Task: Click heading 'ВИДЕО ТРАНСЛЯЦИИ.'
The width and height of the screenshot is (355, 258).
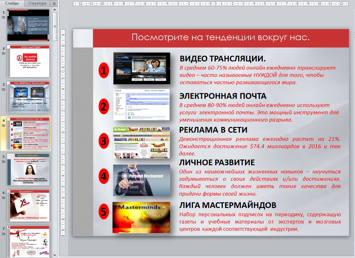Action: click(223, 59)
